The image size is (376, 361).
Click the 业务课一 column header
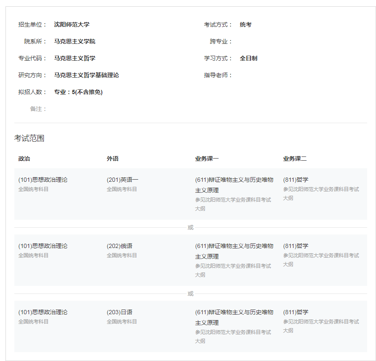[207, 159]
